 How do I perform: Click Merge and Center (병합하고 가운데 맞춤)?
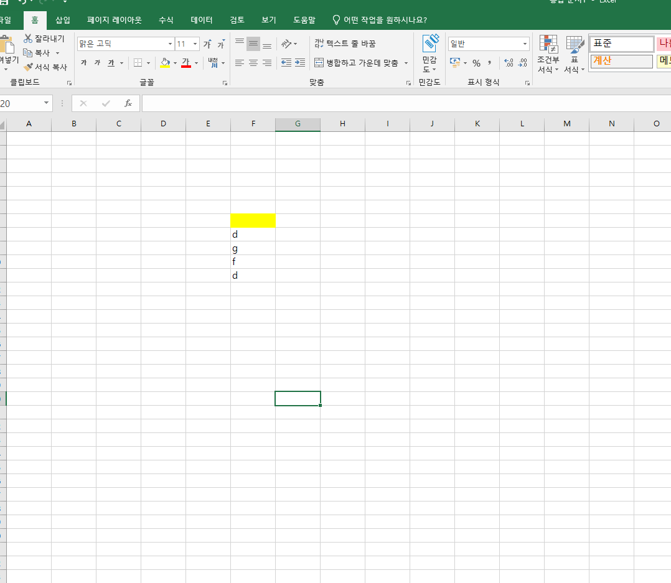point(357,63)
